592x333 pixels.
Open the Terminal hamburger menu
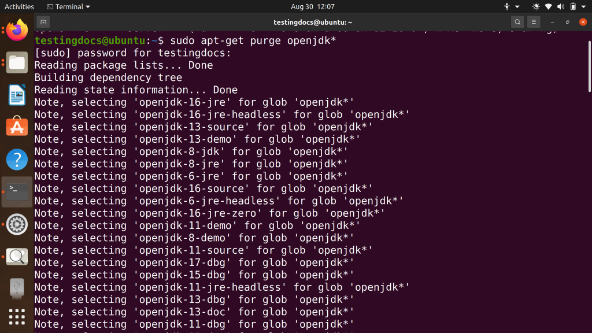[x=533, y=21]
